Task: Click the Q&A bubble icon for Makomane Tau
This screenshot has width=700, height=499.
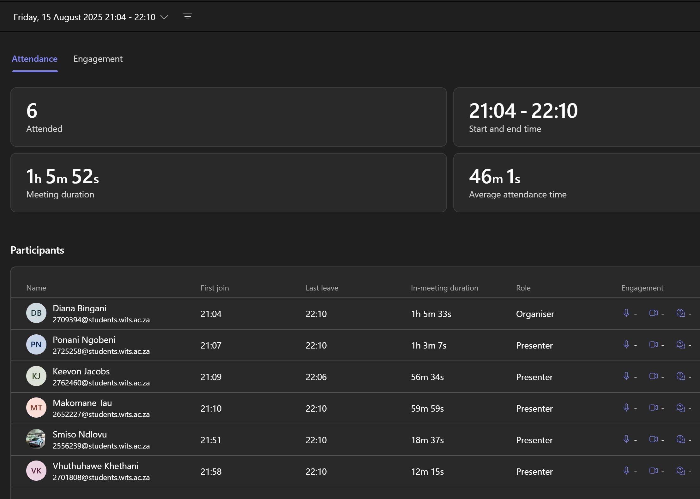Action: point(680,408)
